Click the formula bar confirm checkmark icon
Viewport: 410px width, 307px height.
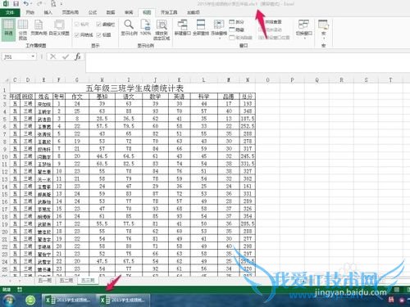66,56
